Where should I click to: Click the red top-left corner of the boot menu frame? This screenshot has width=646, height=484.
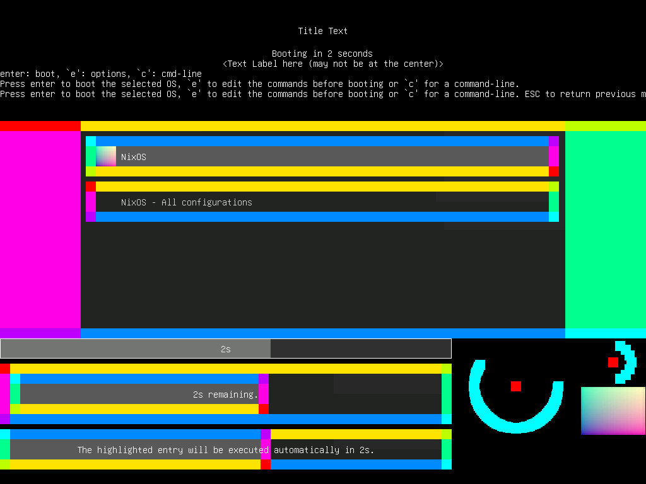(40, 126)
